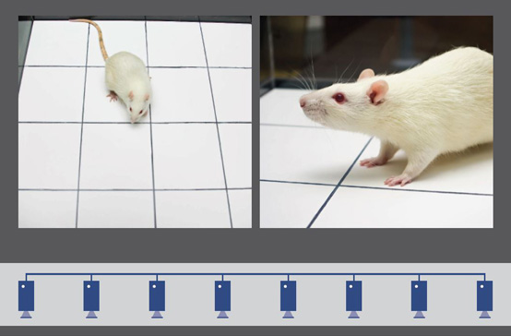Click the white indicator dot on first camera
The height and width of the screenshot is (336, 511).
23,286
